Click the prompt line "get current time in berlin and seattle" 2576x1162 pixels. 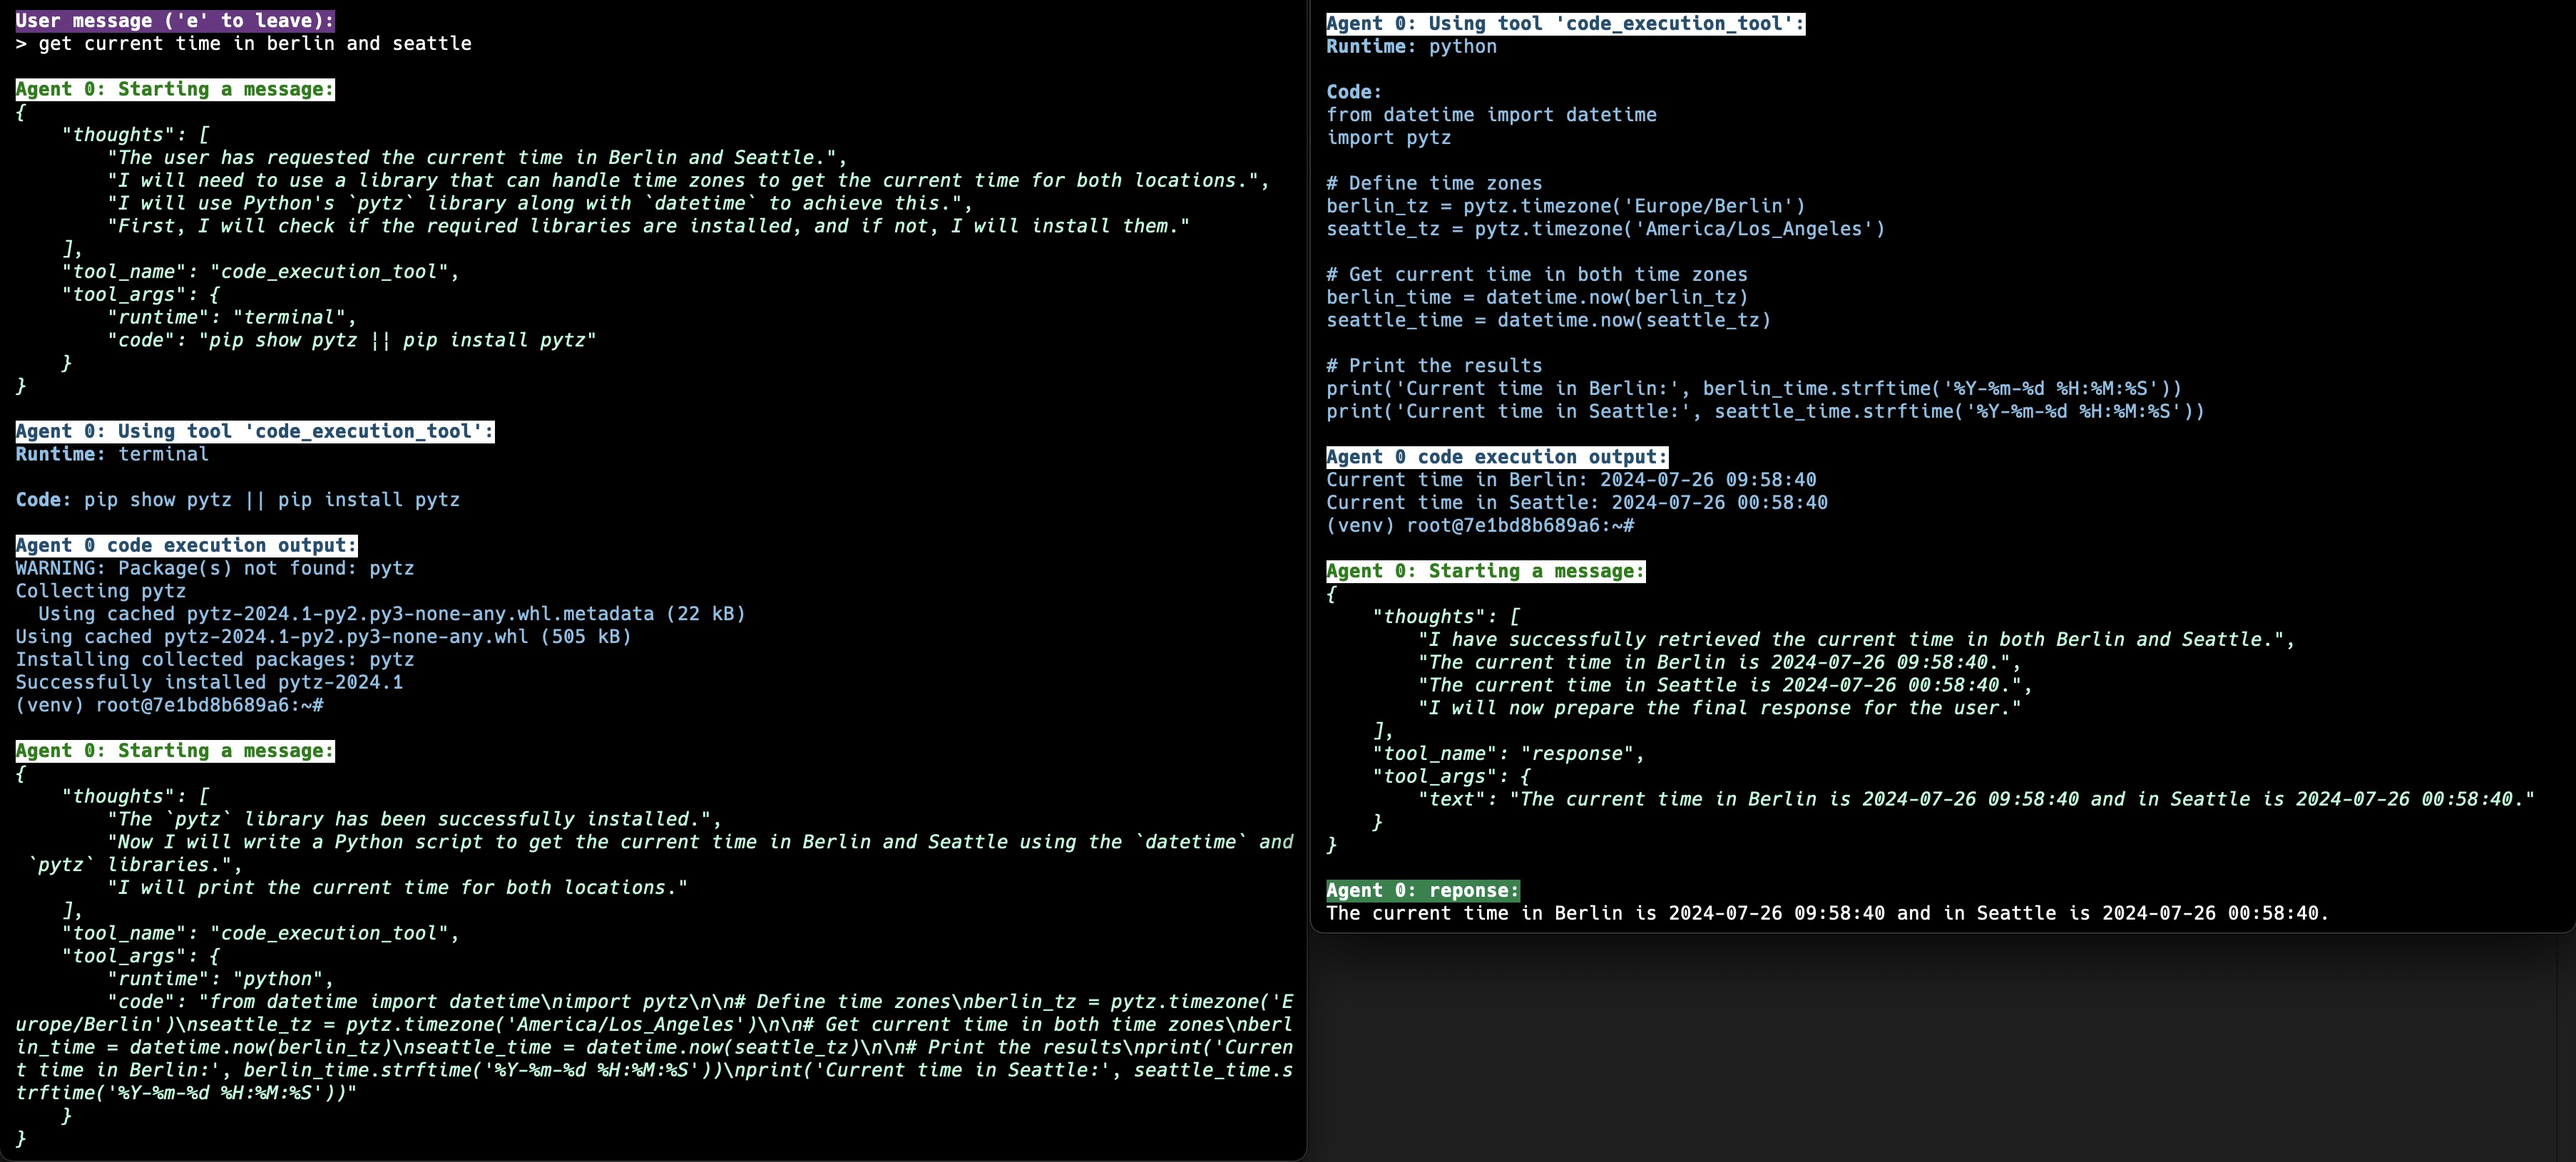point(255,44)
